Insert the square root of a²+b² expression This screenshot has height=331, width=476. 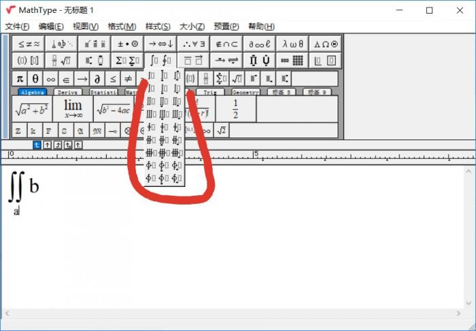click(x=31, y=109)
